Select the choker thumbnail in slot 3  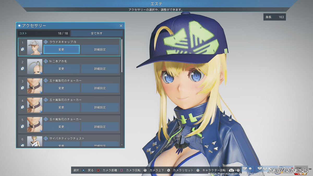point(35,86)
